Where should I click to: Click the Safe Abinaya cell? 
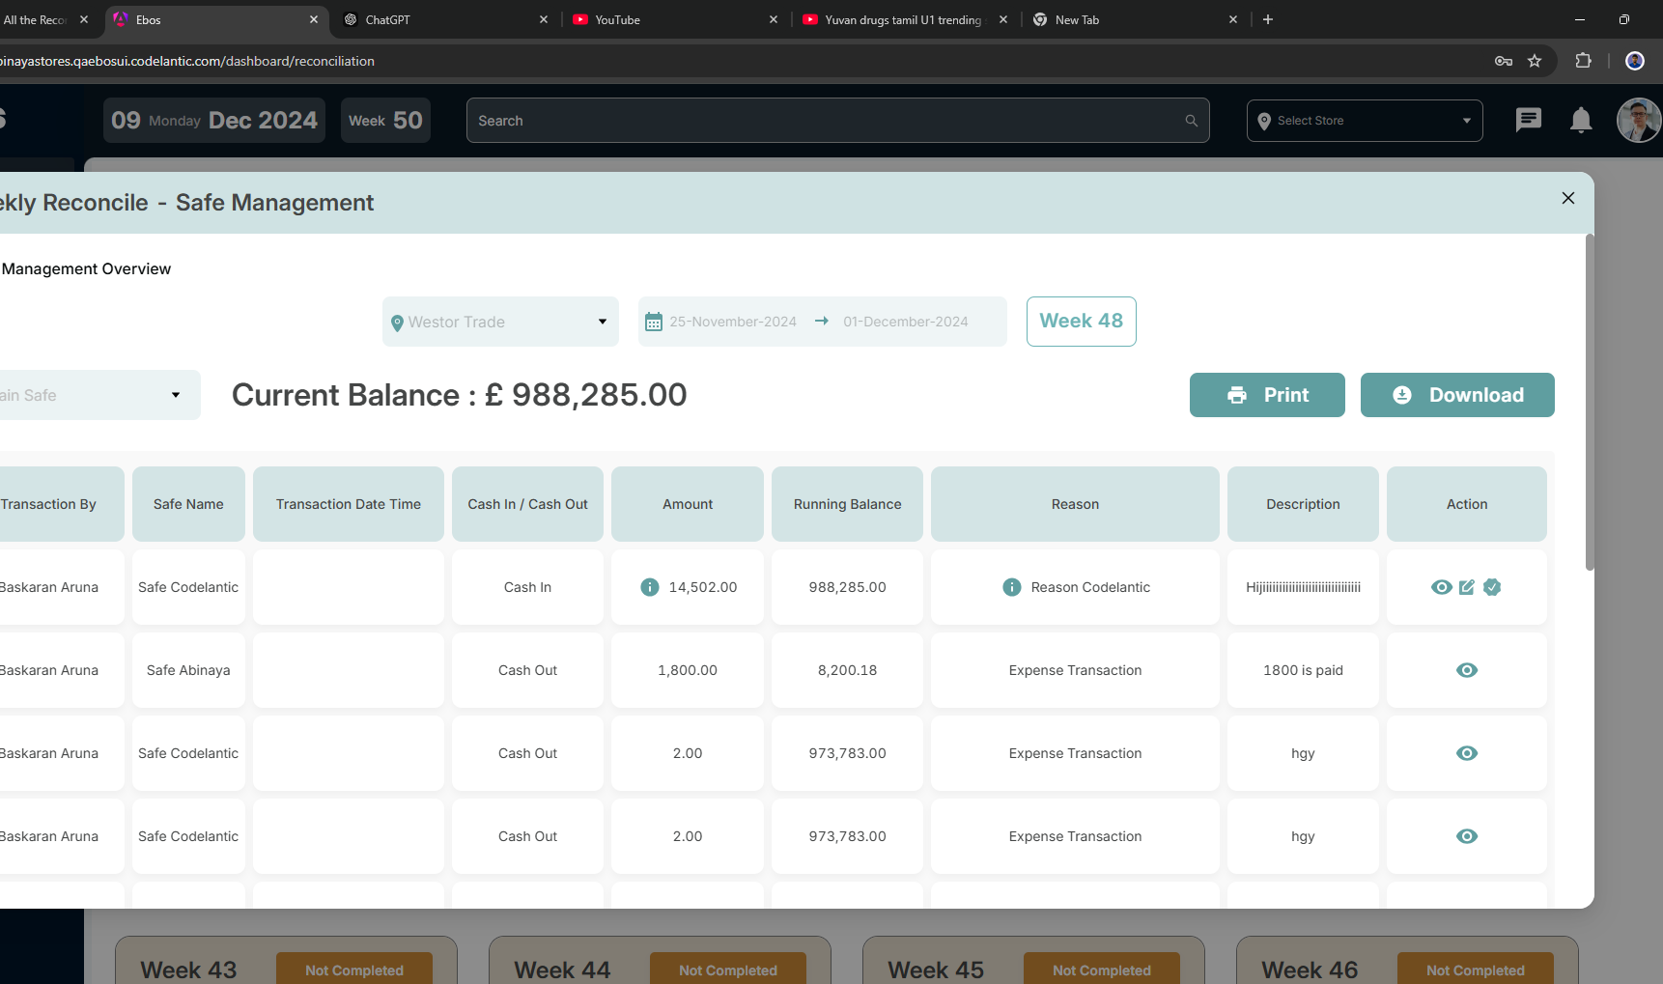pyautogui.click(x=188, y=670)
